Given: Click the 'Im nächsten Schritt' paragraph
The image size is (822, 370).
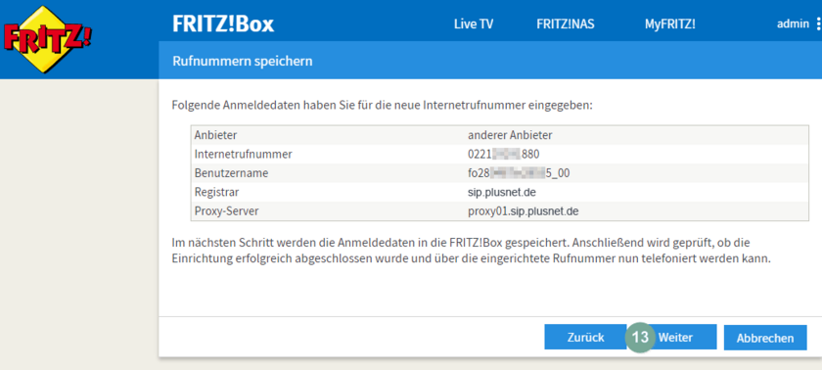Looking at the screenshot, I should click(472, 251).
